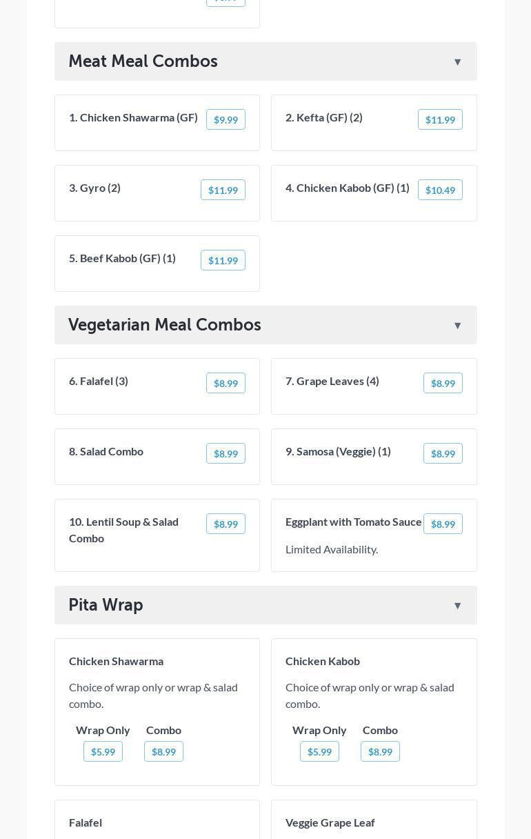Viewport: 531px width, 839px height.
Task: Add Lentil Soup & Salad Combo $8.99
Action: coord(226,524)
